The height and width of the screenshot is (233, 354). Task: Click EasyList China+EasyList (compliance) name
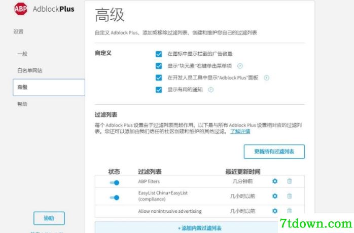click(163, 196)
